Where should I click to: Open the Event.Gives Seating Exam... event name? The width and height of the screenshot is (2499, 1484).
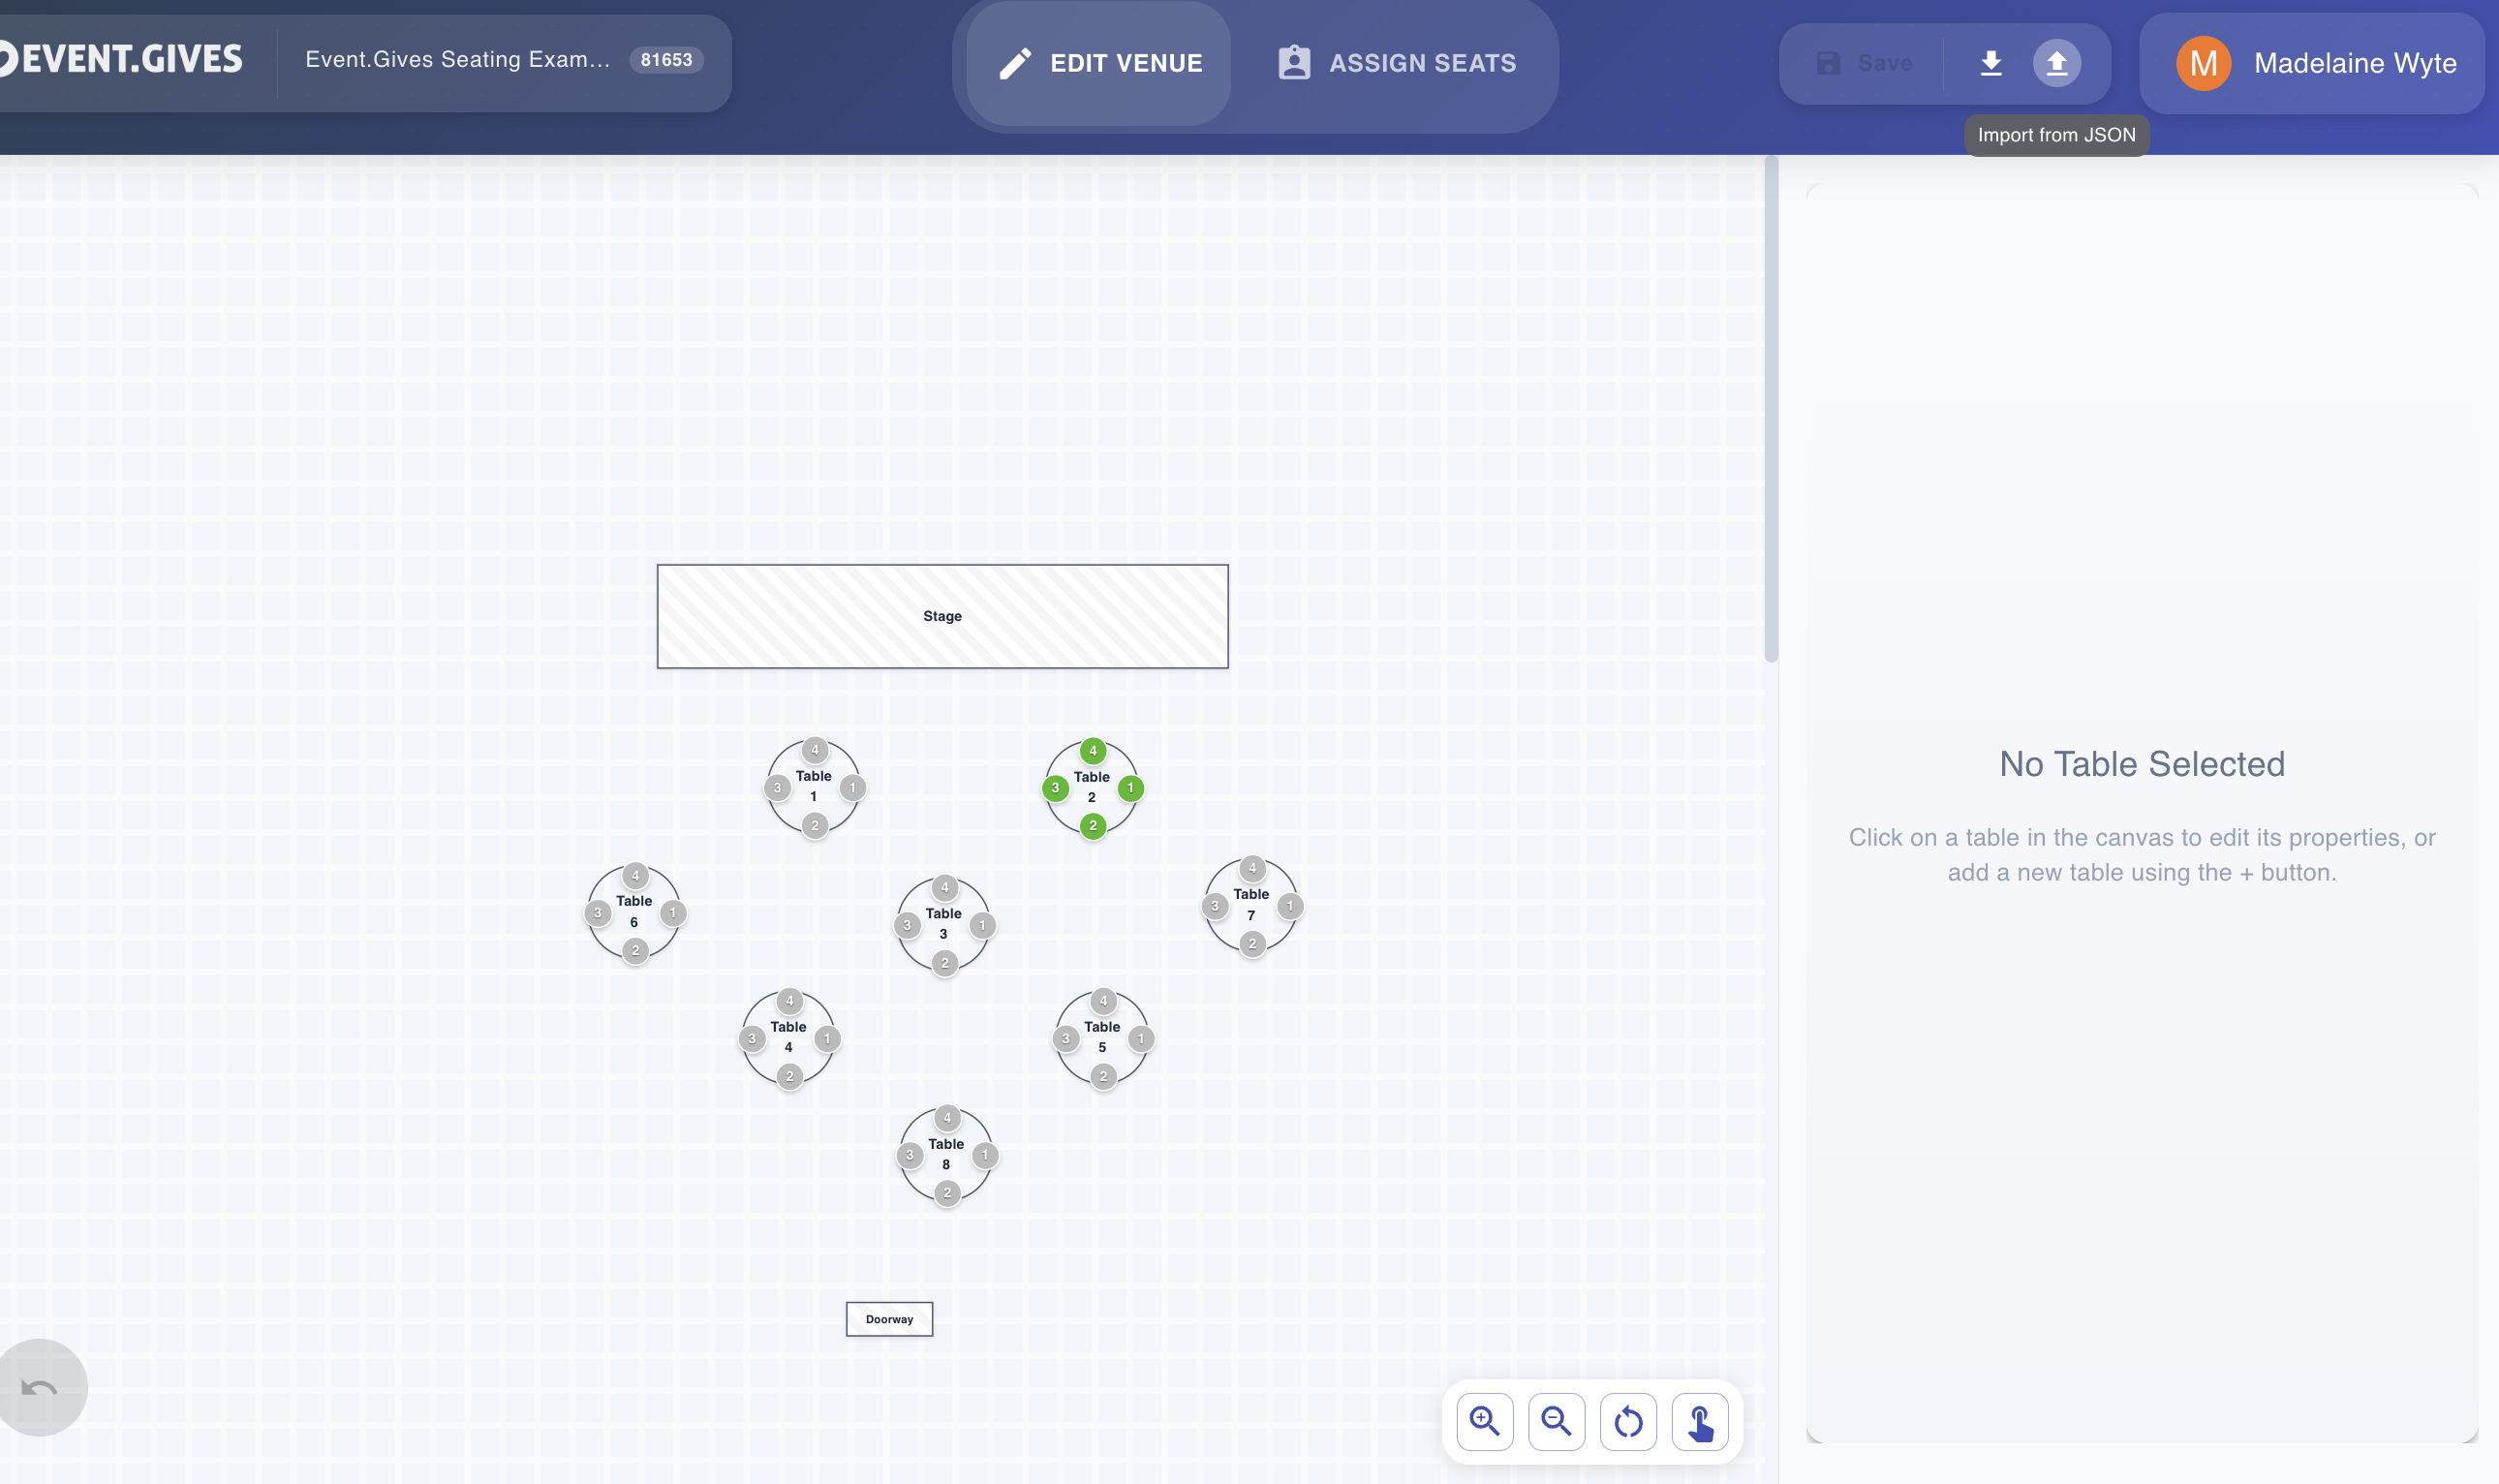tap(457, 59)
